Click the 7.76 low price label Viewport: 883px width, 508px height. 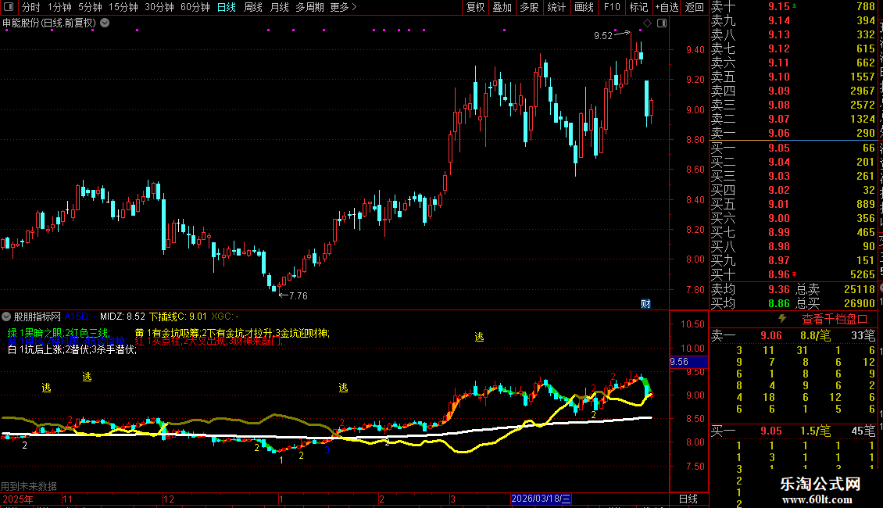299,295
